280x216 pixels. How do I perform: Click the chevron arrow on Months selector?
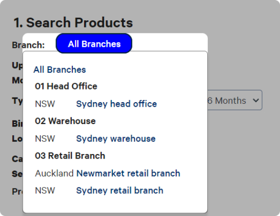coord(256,101)
